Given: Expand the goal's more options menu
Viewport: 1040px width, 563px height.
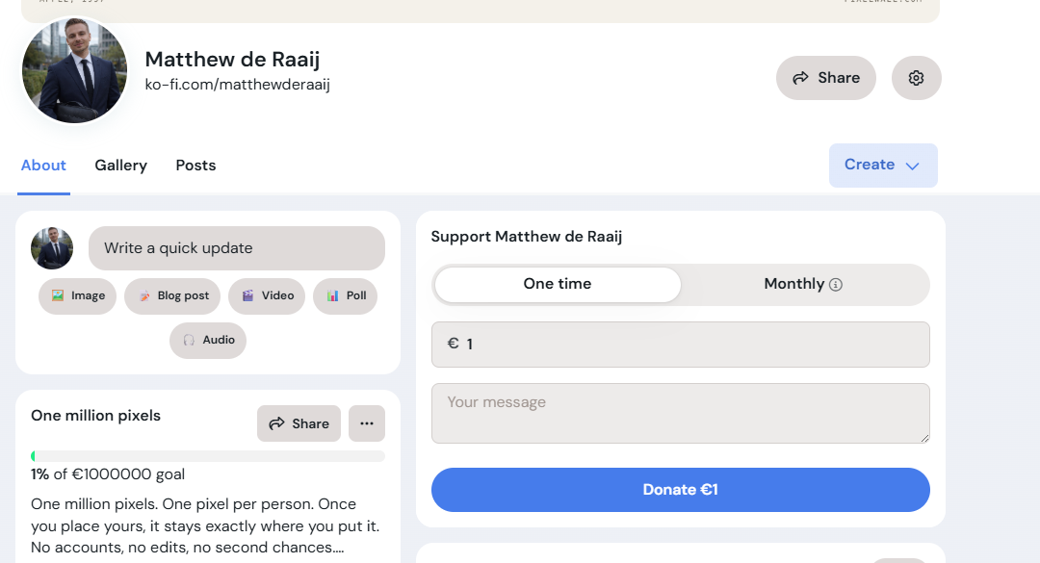Looking at the screenshot, I should [366, 423].
